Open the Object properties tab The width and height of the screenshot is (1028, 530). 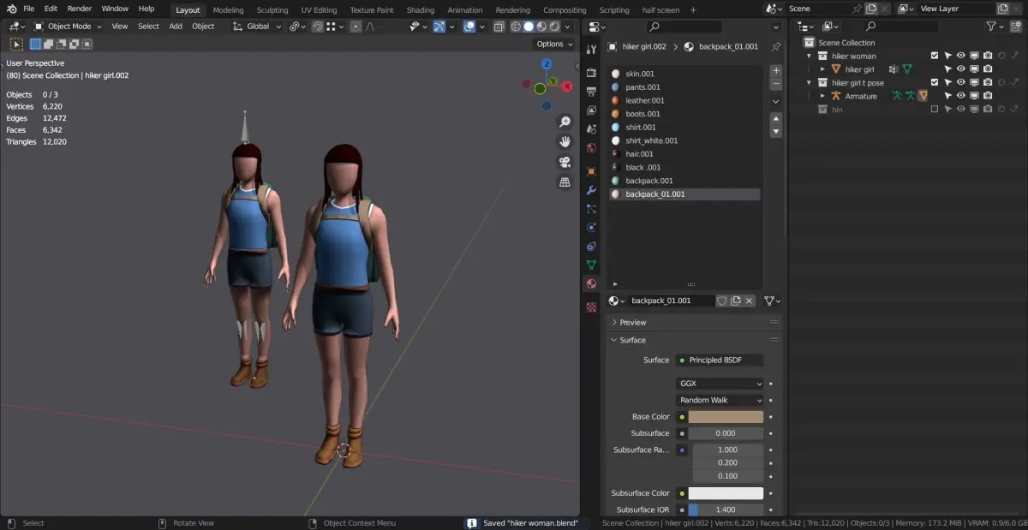click(591, 171)
